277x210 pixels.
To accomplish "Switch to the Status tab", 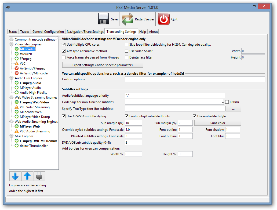I will point(13,32).
